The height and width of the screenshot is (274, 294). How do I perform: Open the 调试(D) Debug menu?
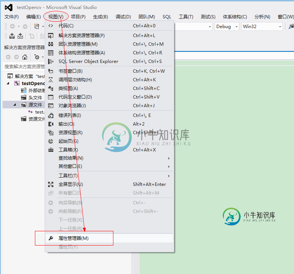click(123, 17)
